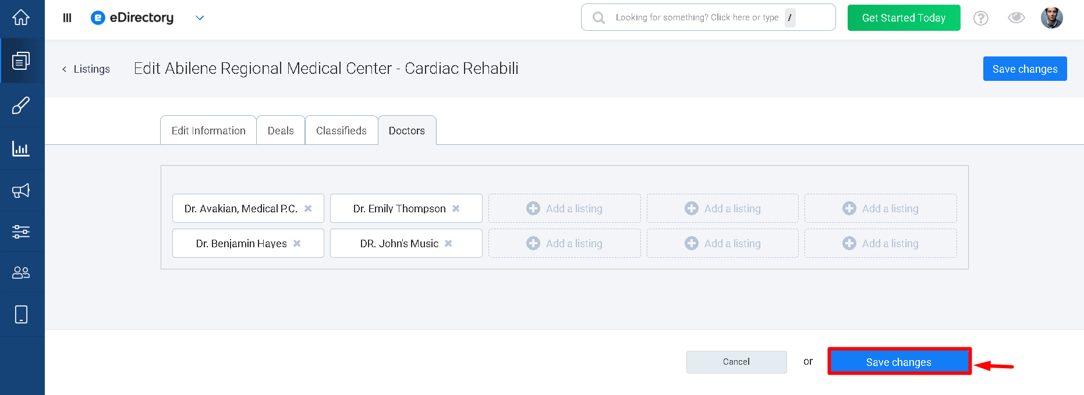Open the content listings sidebar icon

[x=21, y=61]
